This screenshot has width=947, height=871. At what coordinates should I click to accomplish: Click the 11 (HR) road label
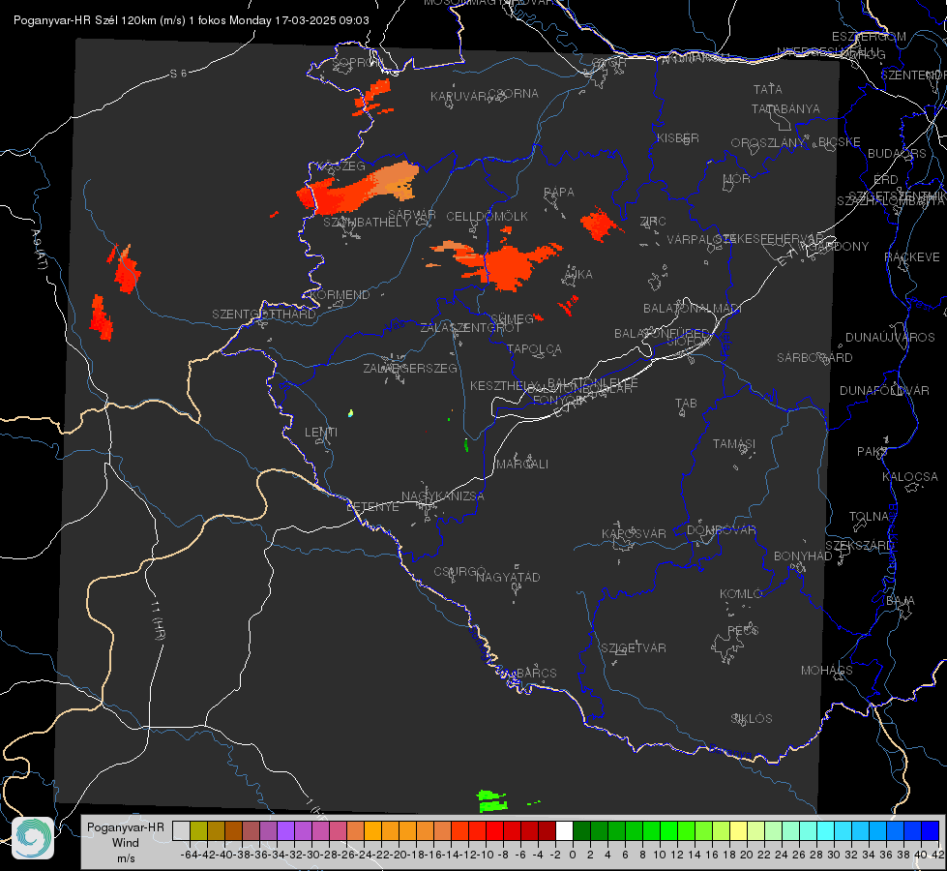[x=158, y=619]
